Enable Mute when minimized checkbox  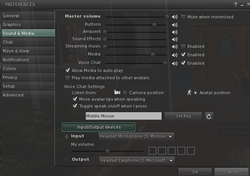[x=183, y=17]
